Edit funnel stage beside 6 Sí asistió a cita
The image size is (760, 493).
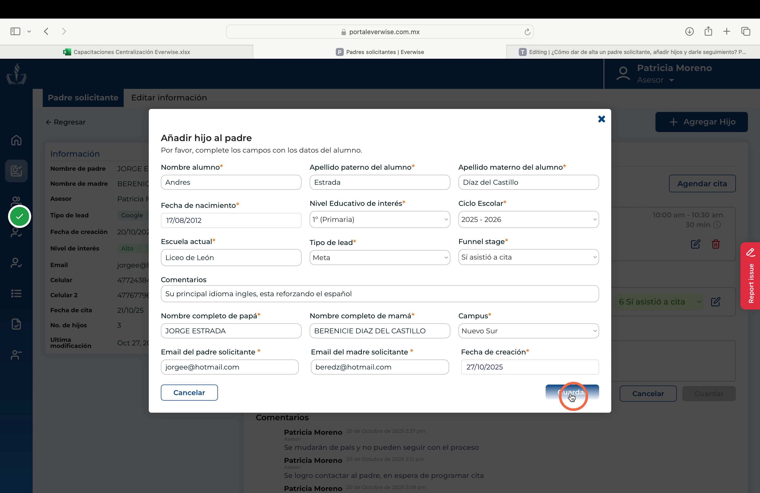(716, 302)
